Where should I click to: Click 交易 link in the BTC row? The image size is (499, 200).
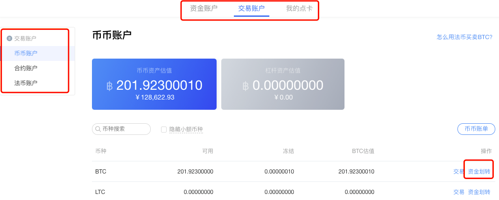click(458, 172)
